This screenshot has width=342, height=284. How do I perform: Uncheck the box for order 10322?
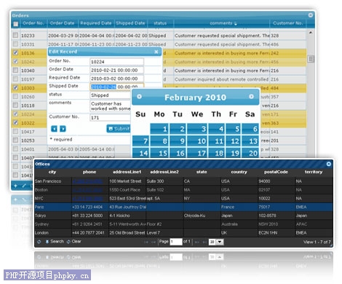tap(15, 122)
